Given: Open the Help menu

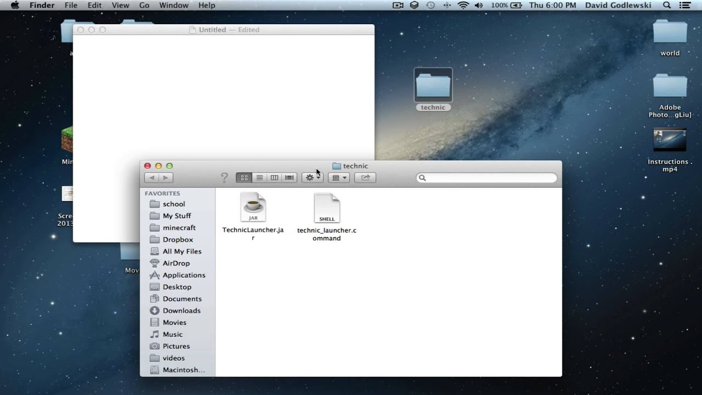Looking at the screenshot, I should pyautogui.click(x=207, y=5).
